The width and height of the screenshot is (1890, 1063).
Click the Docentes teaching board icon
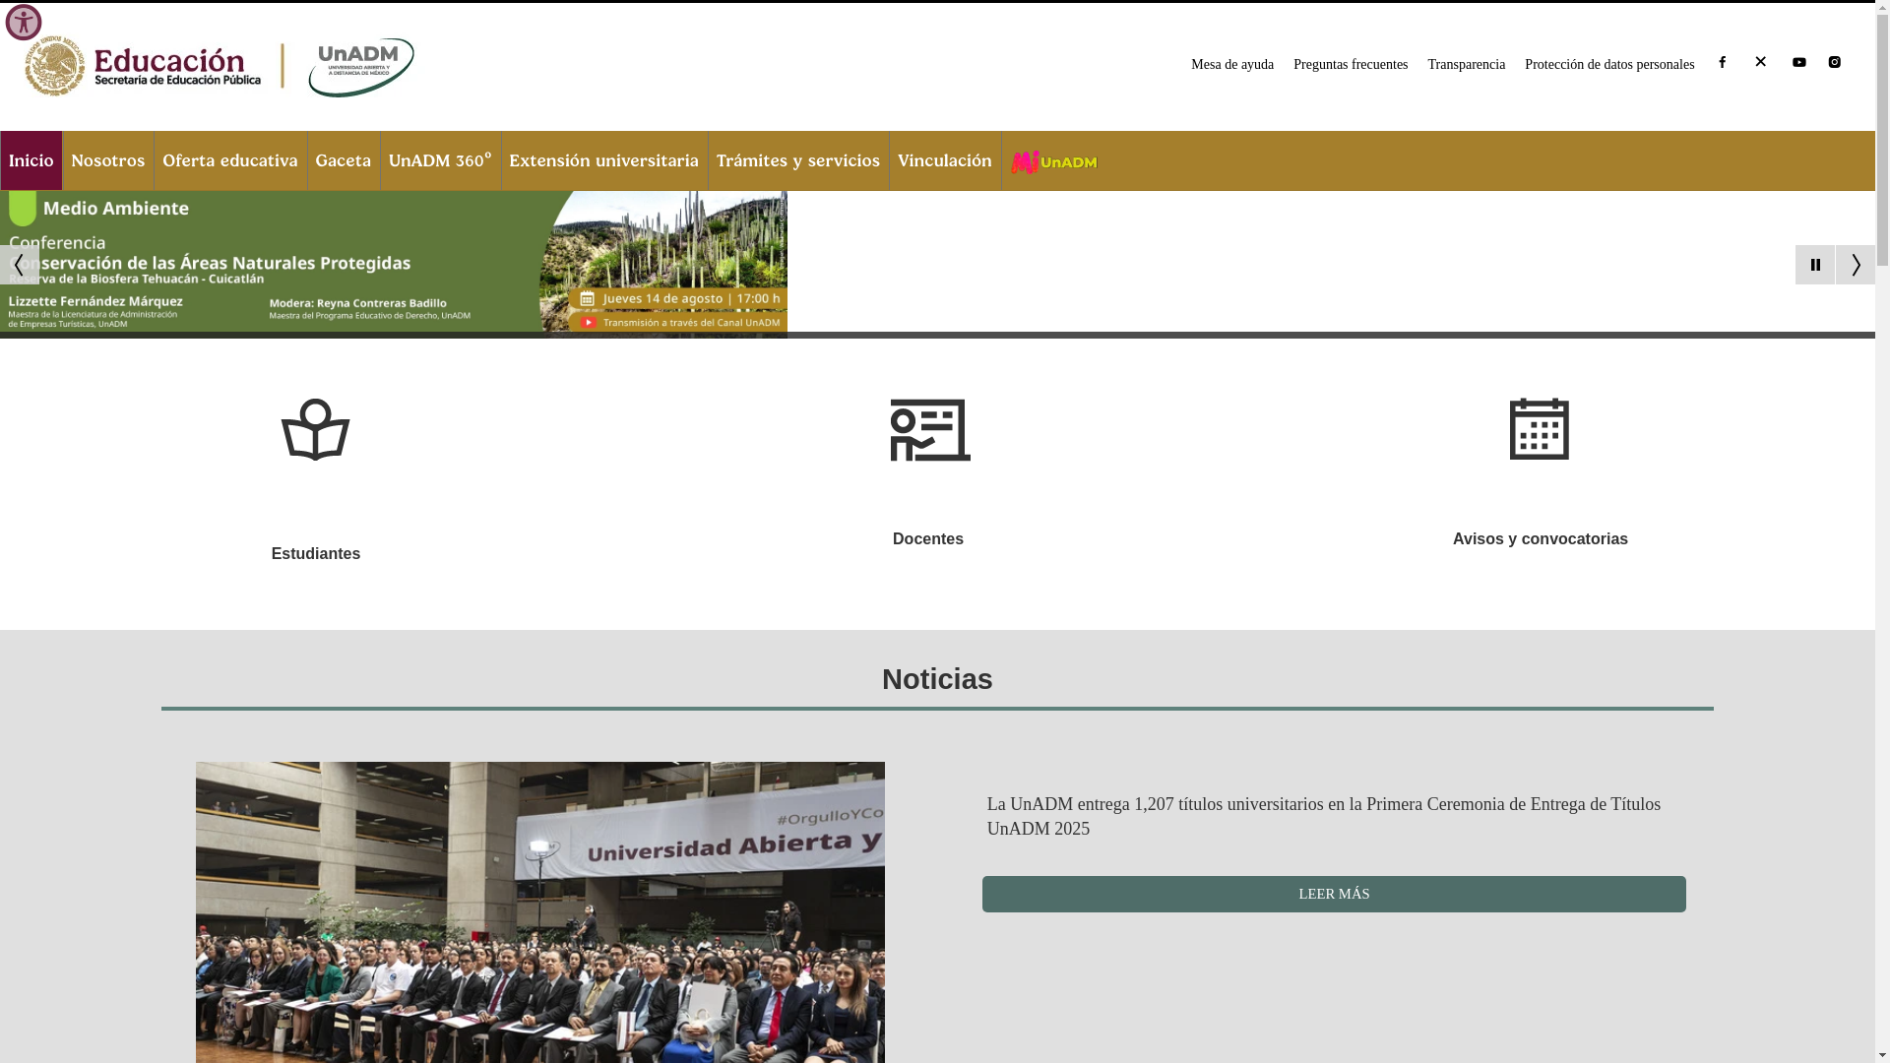(x=930, y=430)
